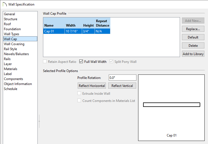Click the Height column header
This screenshot has height=144, width=208.
tap(88, 23)
